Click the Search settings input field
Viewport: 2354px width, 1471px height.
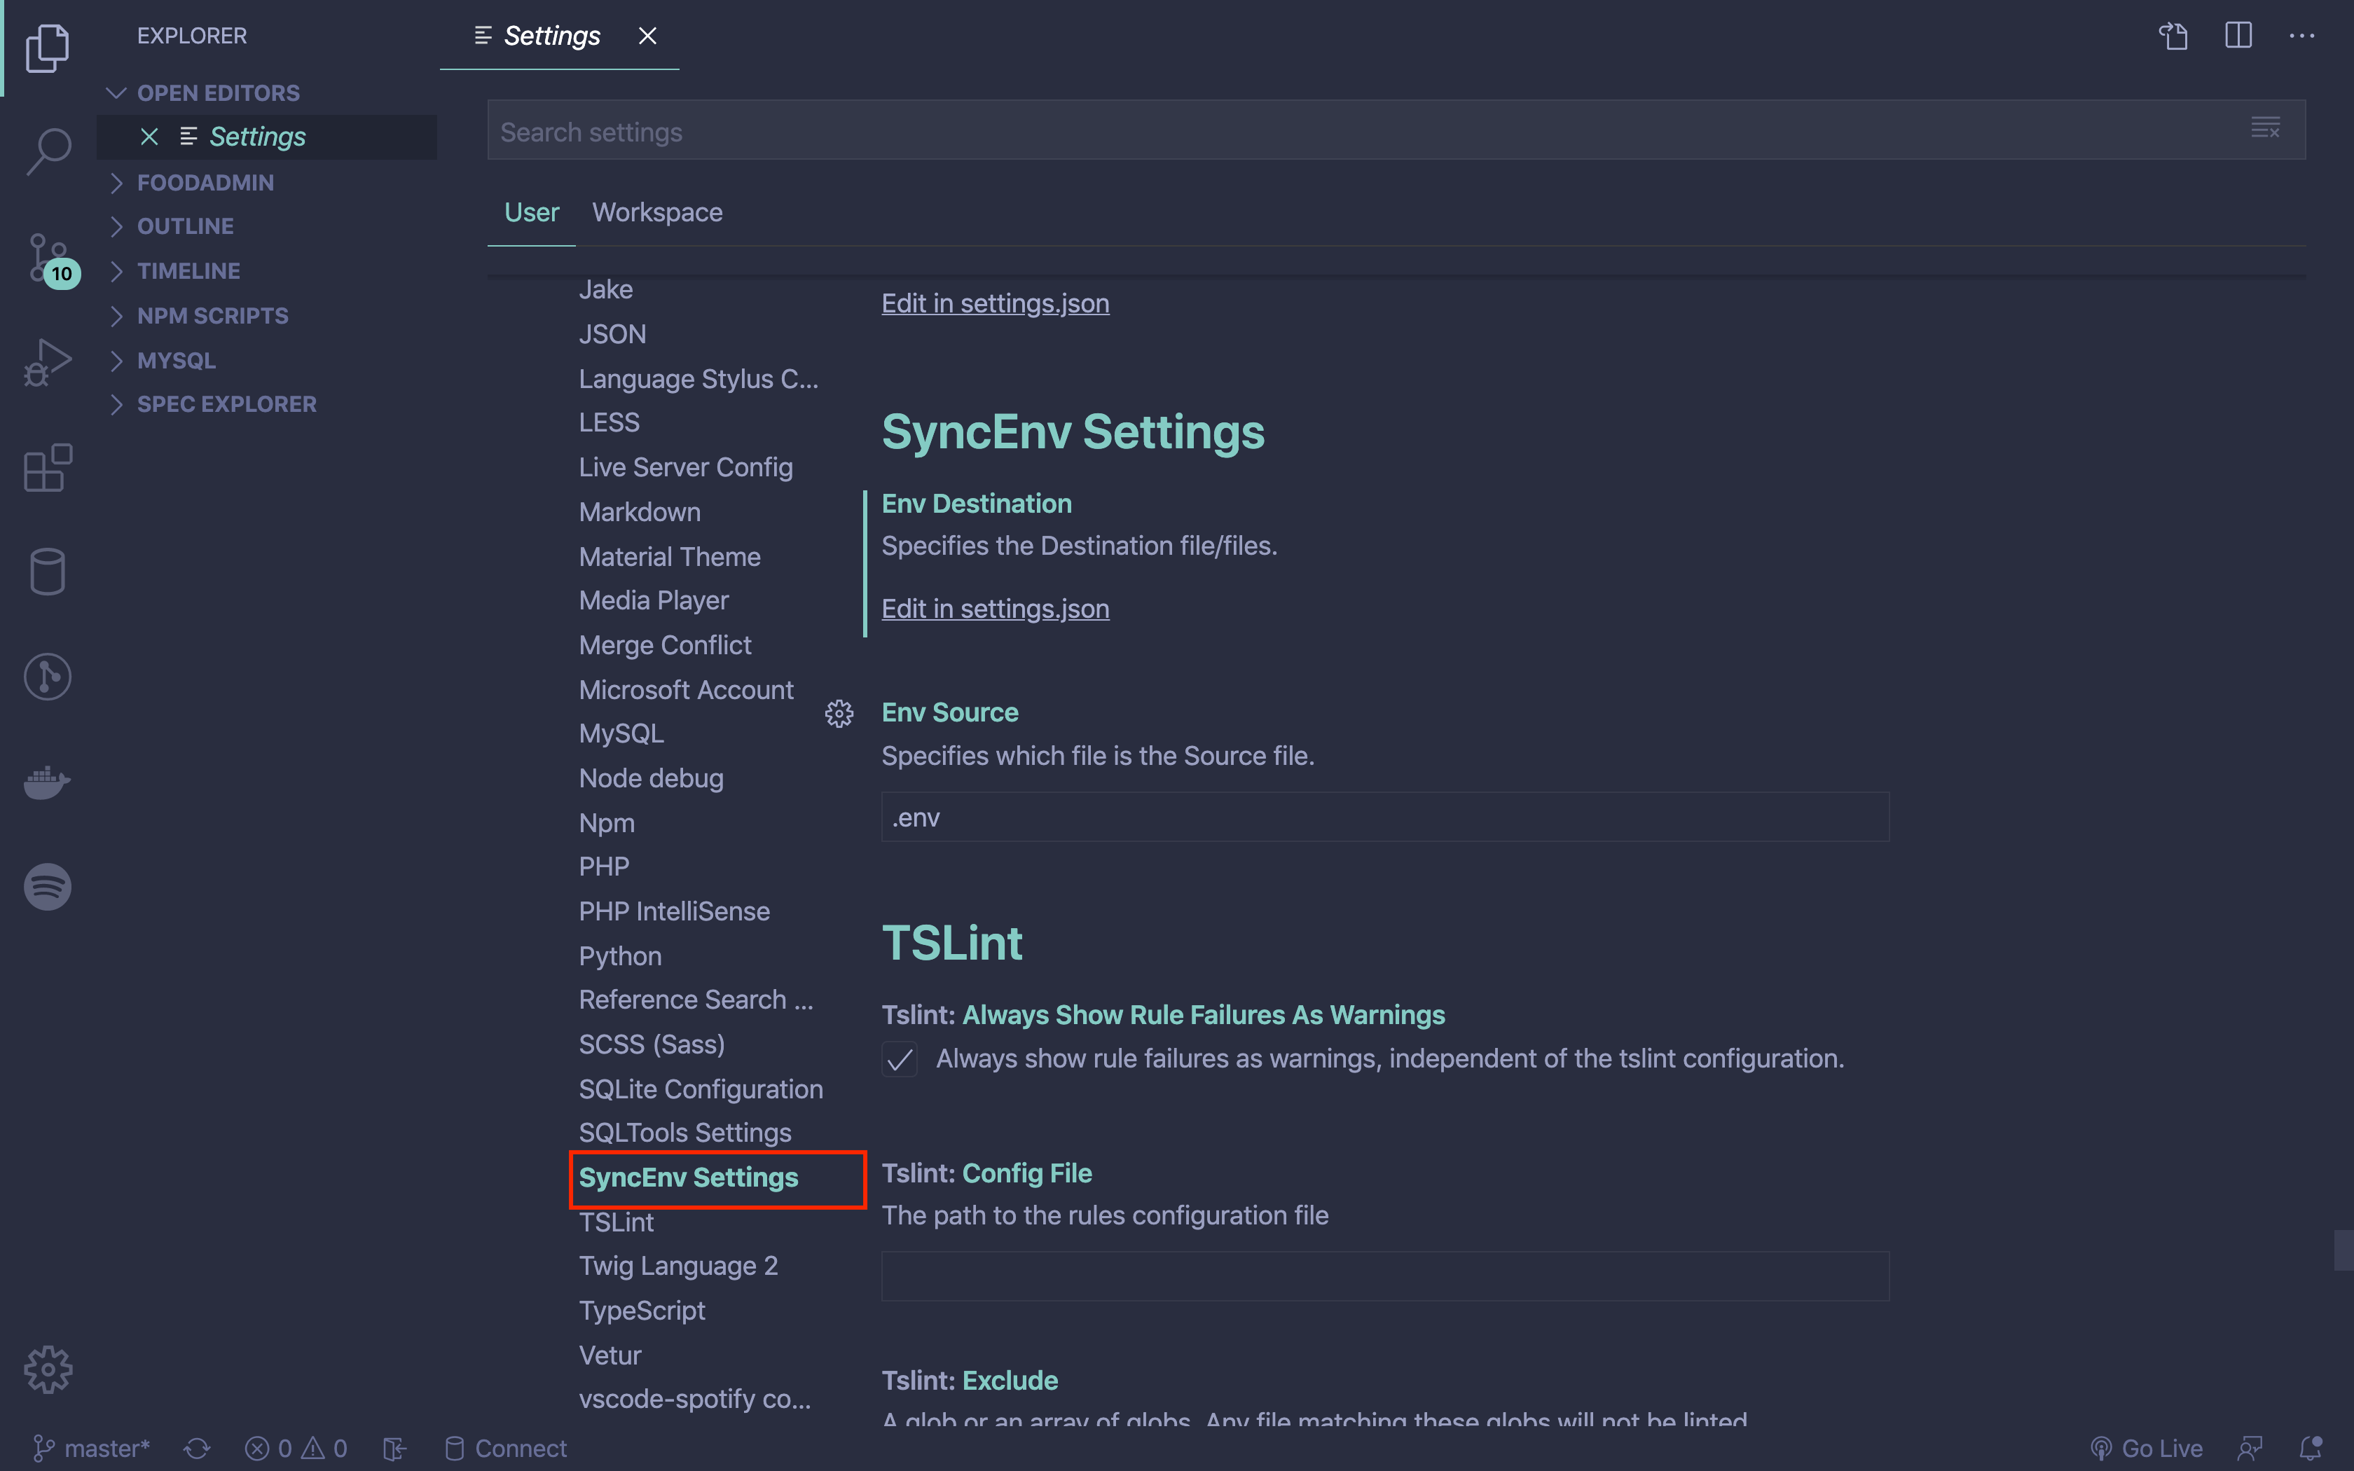click(x=1362, y=132)
